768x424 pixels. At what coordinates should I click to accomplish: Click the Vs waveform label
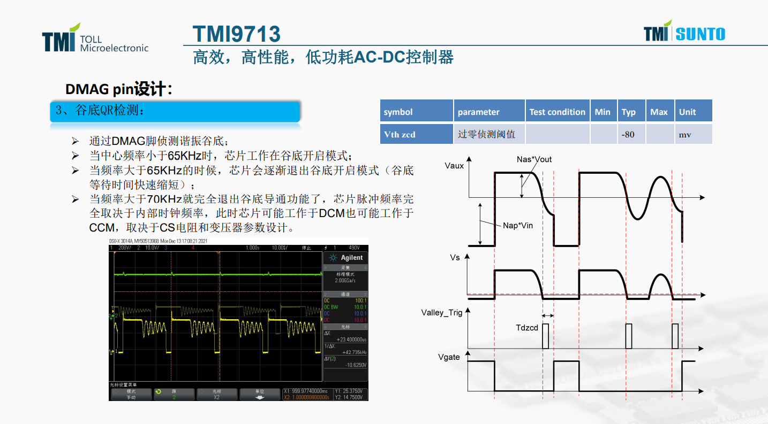(x=455, y=257)
